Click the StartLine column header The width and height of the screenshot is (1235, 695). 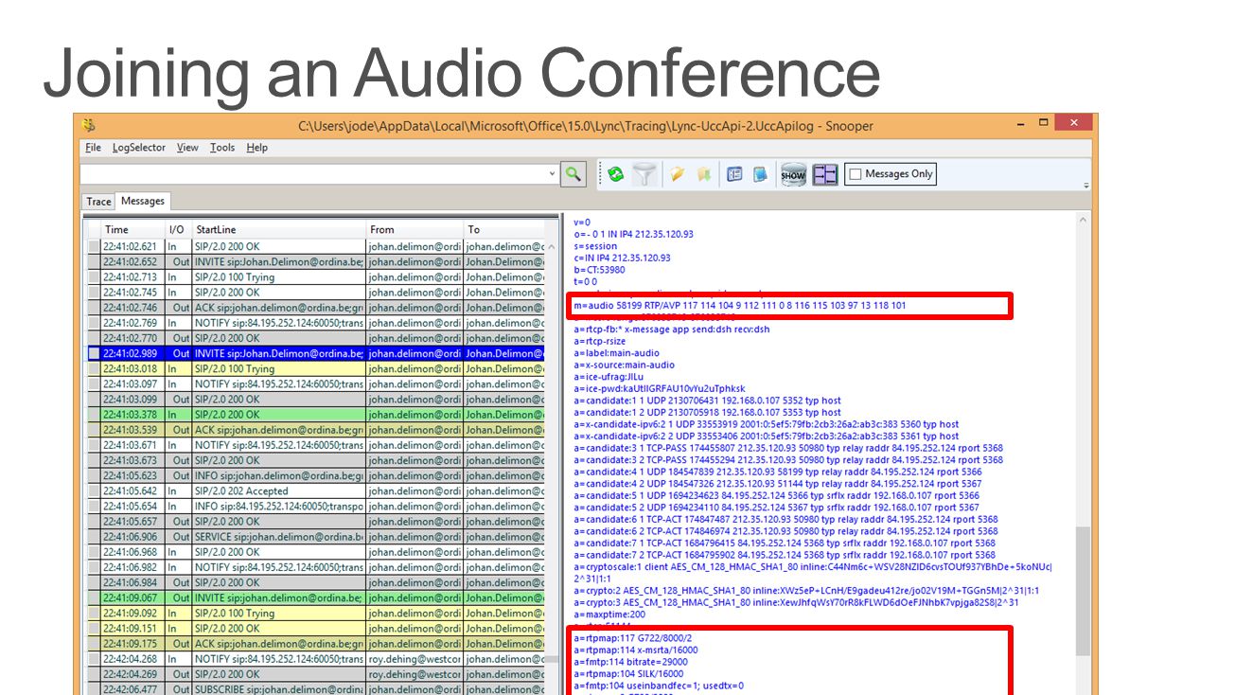[x=279, y=229]
